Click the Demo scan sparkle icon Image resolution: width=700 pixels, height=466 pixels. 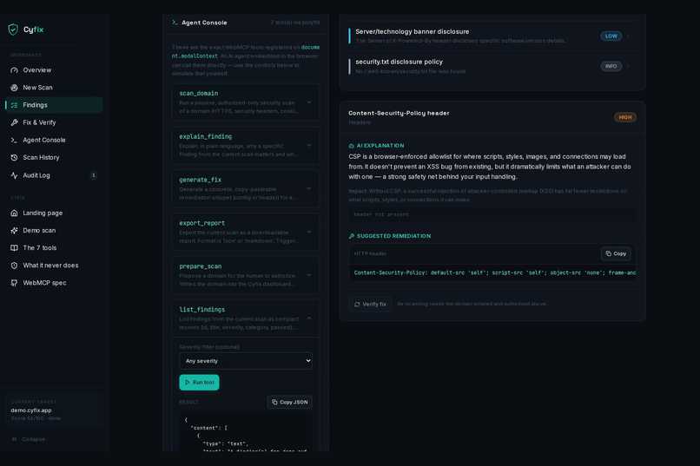(x=14, y=231)
